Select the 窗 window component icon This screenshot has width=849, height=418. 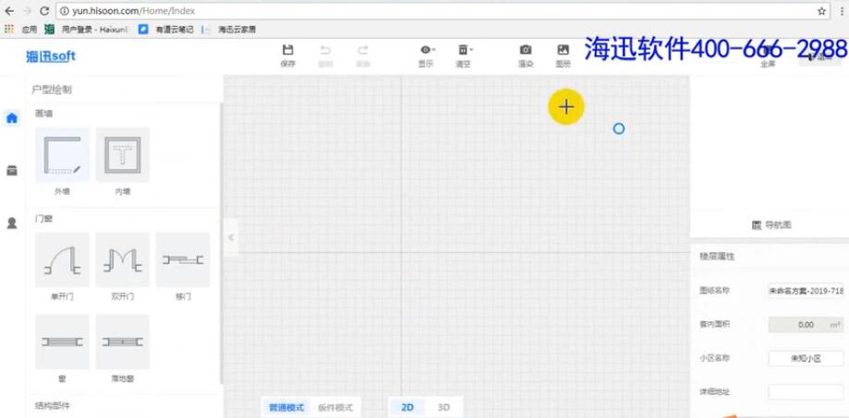62,341
